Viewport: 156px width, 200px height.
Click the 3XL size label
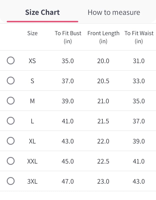click(32, 181)
